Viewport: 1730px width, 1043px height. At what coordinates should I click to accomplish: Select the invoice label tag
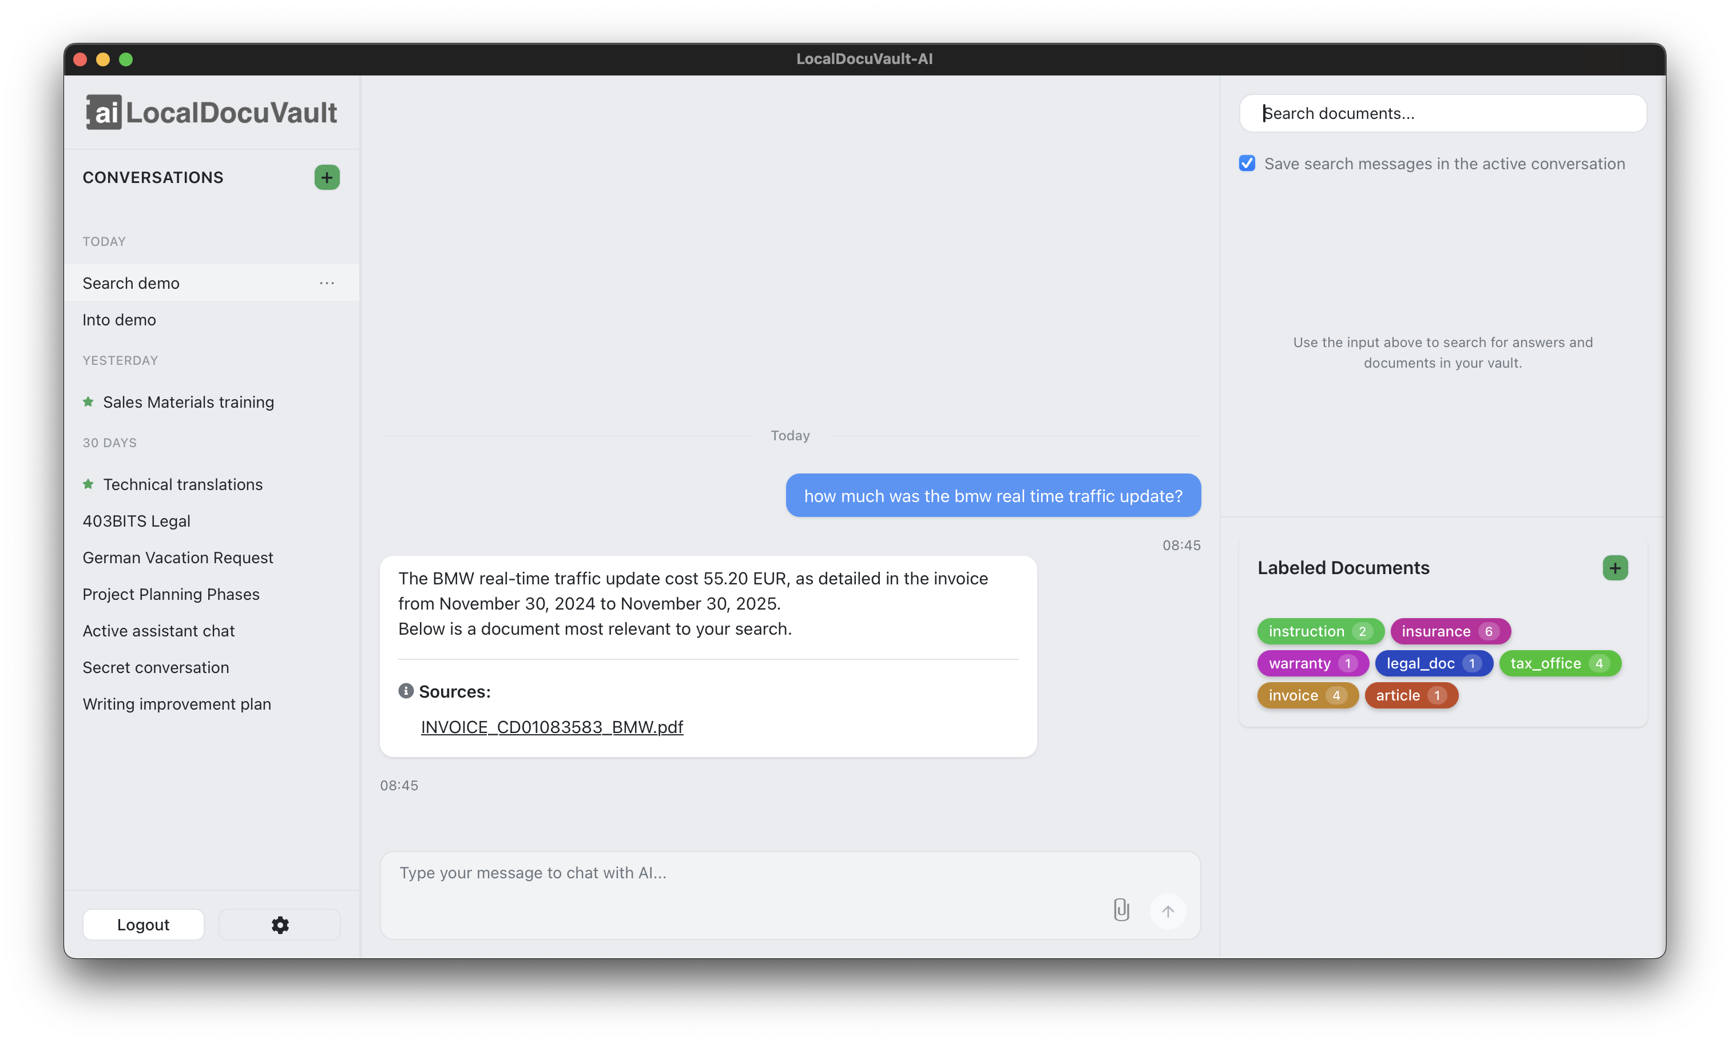[1307, 695]
